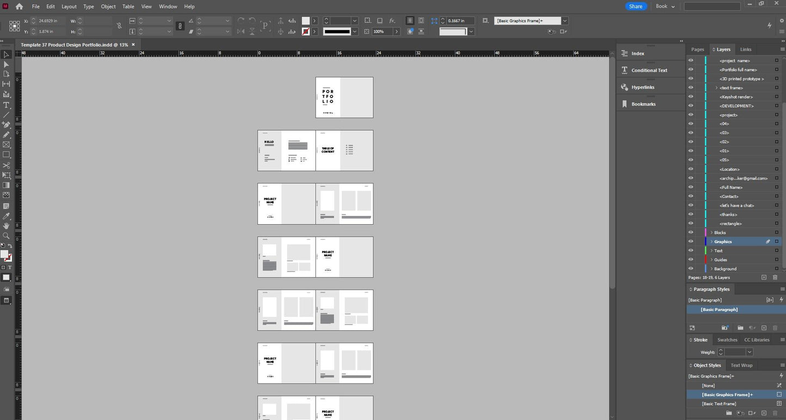The height and width of the screenshot is (420, 786).
Task: Choose the Zoom tool magnifier
Action: (x=6, y=236)
